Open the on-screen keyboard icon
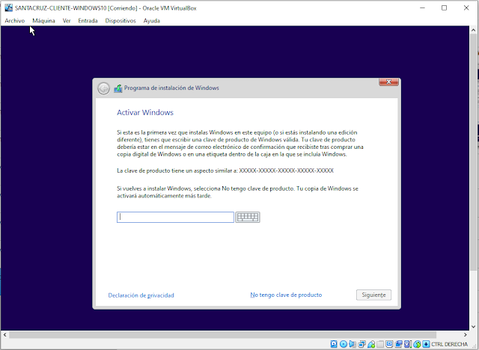The width and height of the screenshot is (479, 350). coord(248,218)
